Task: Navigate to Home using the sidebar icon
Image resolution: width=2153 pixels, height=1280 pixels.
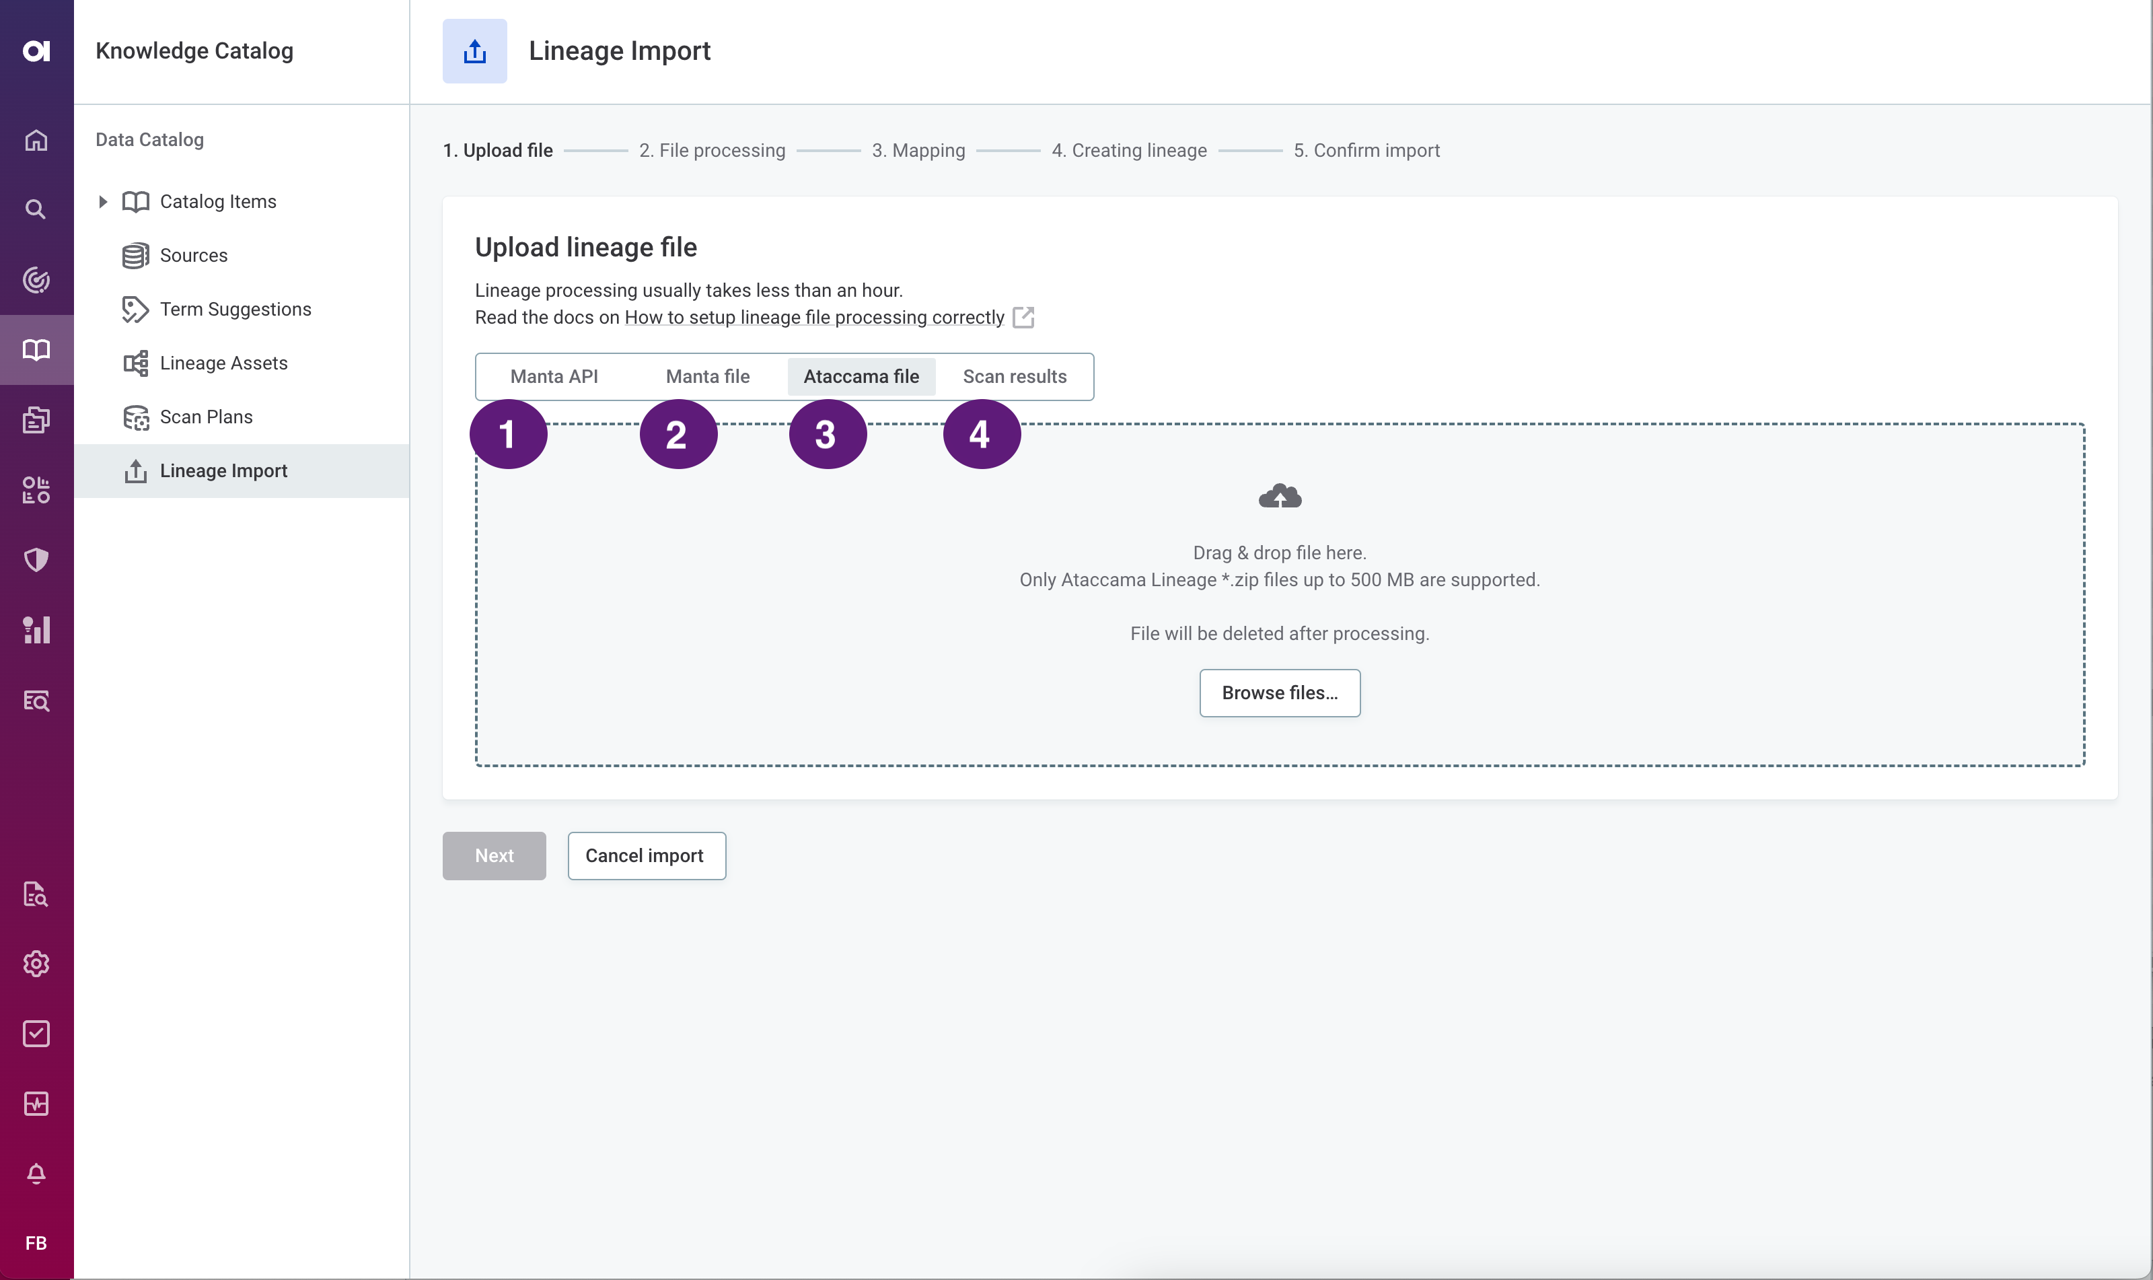Action: click(x=37, y=140)
